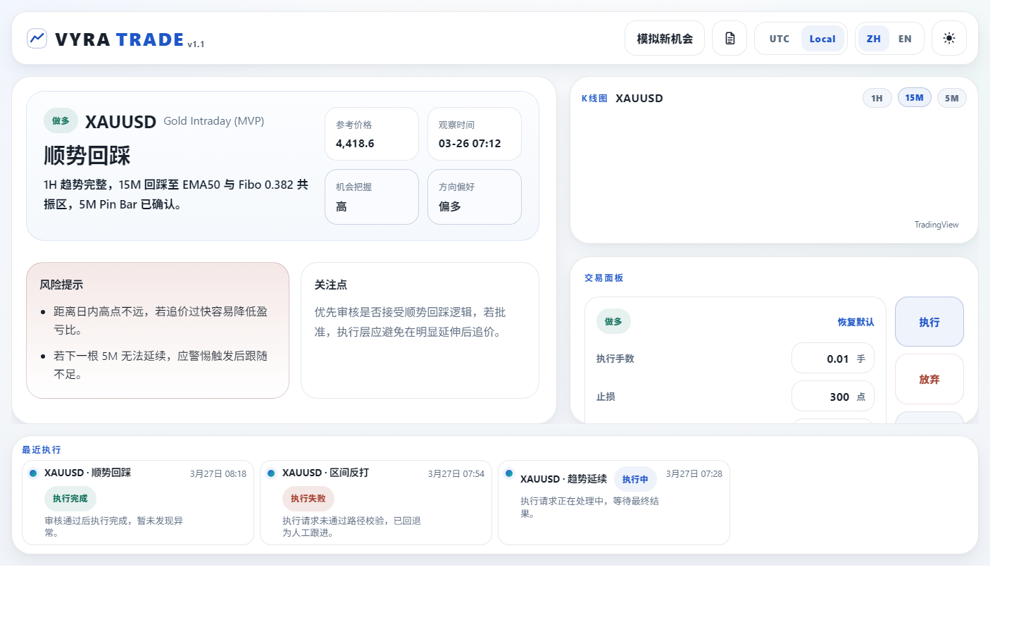The image size is (1014, 634).
Task: Click the 模拟新机会 button
Action: [x=664, y=38]
